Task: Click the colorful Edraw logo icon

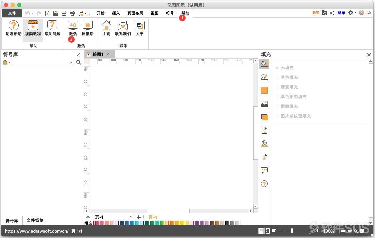Action: coord(361,13)
